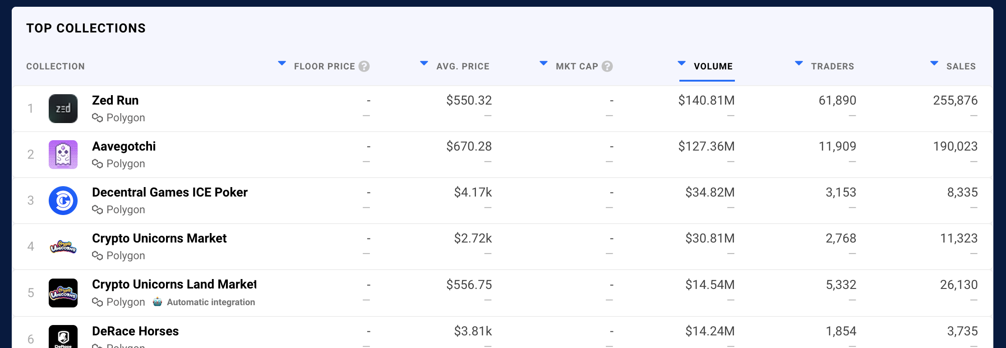
Task: Click the Collection column header
Action: [x=55, y=66]
